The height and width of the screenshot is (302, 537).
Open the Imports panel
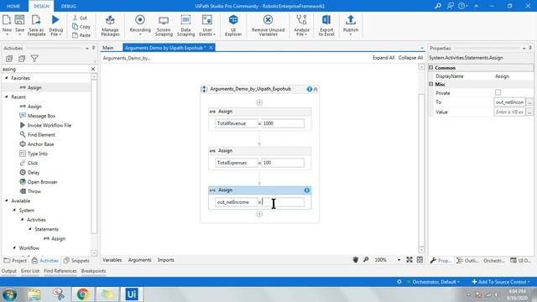[166, 260]
